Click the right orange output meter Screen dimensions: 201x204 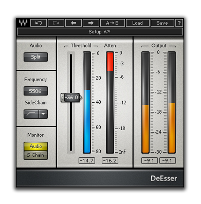click(172, 103)
